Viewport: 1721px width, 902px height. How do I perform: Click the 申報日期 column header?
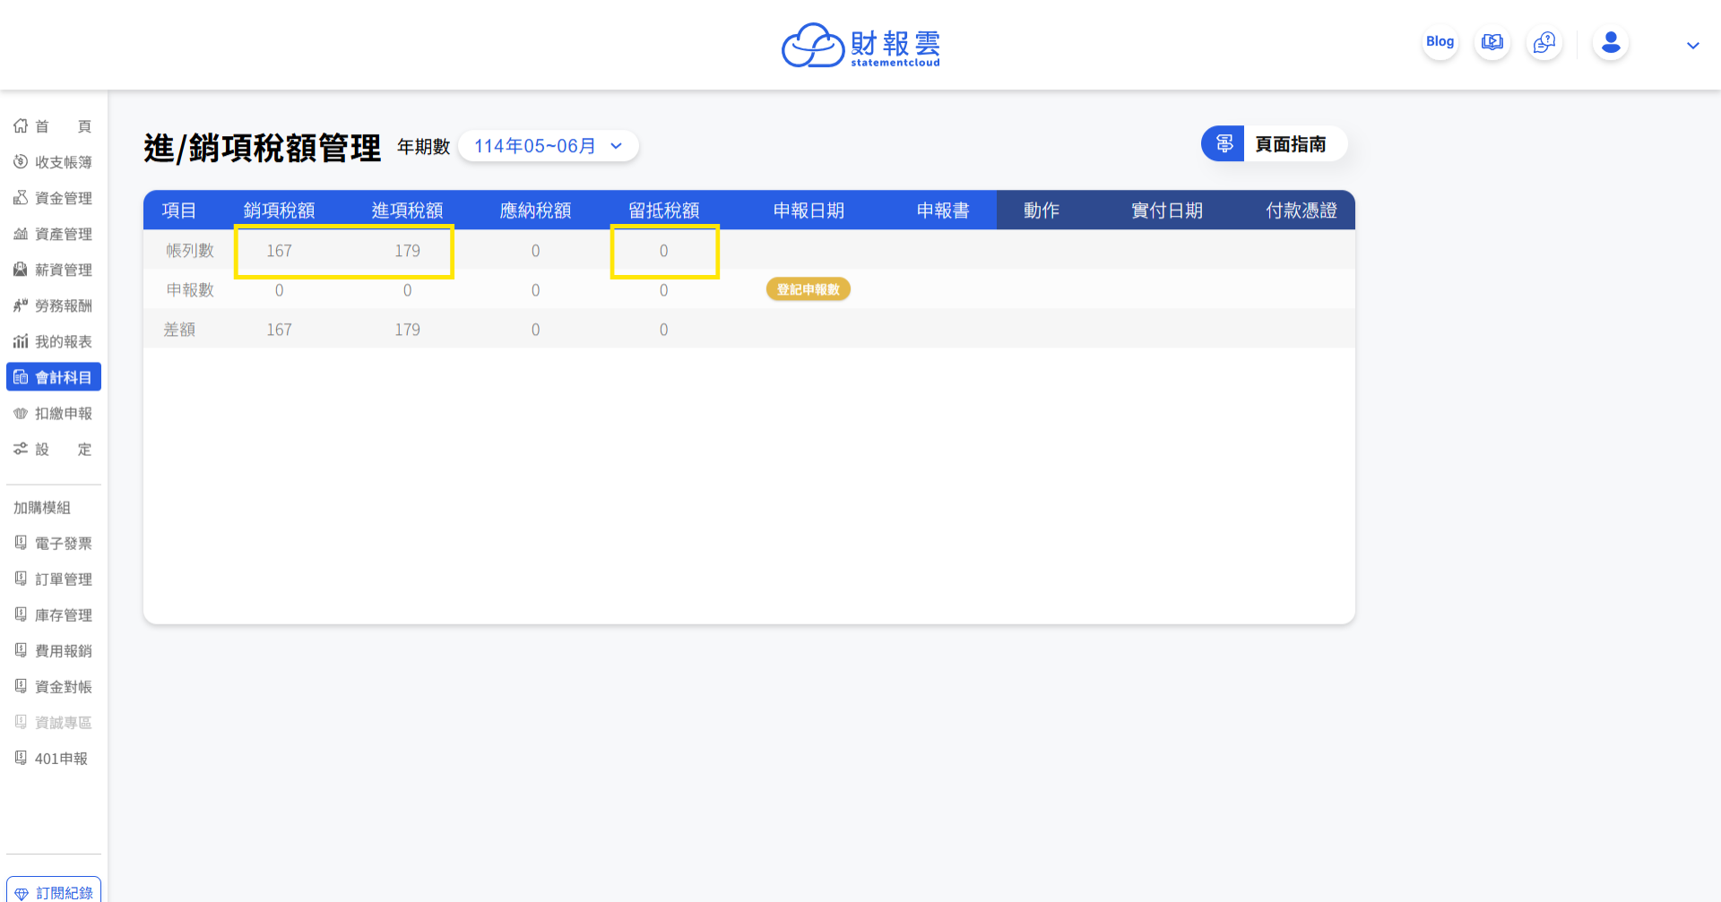[809, 210]
